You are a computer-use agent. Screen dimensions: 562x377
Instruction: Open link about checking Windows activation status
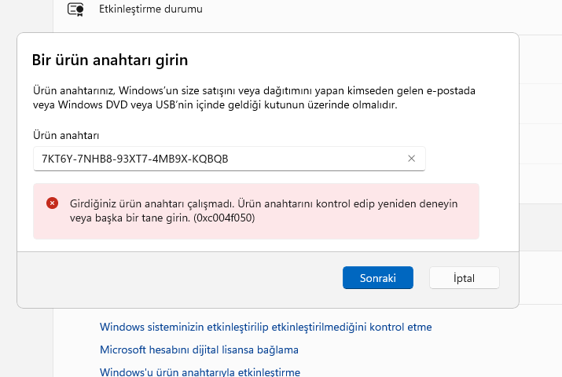pos(266,327)
